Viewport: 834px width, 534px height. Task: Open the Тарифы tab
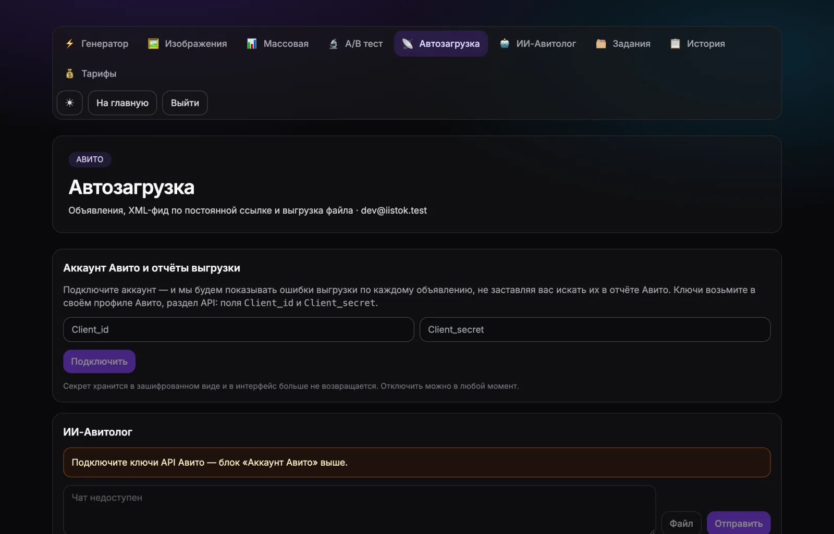coord(91,73)
